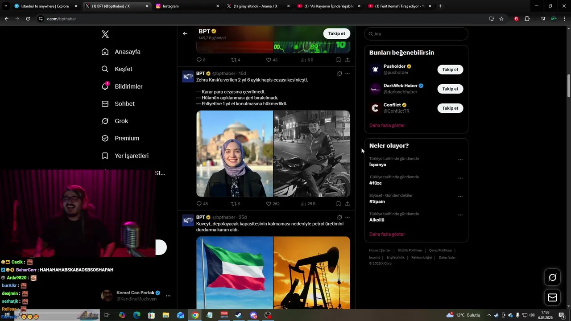Repost the Zehra Kınık post
The image size is (571, 321).
(236, 204)
